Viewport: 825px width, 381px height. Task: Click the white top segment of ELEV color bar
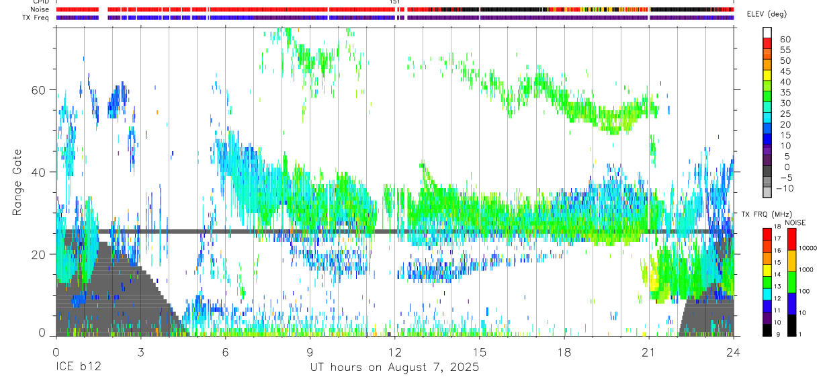pos(767,32)
